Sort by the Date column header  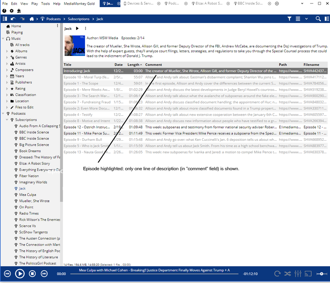point(119,65)
